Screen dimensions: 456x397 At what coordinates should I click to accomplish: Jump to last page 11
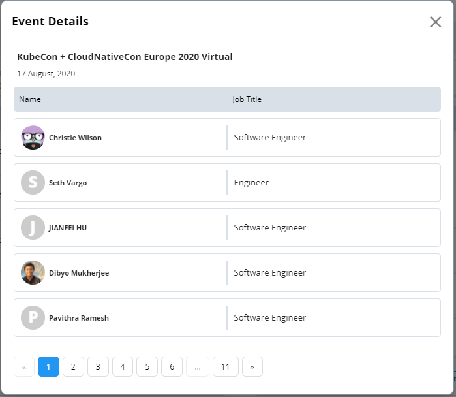click(225, 367)
